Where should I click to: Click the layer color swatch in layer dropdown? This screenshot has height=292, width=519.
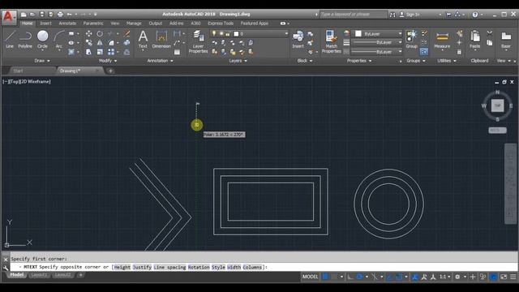(236, 33)
